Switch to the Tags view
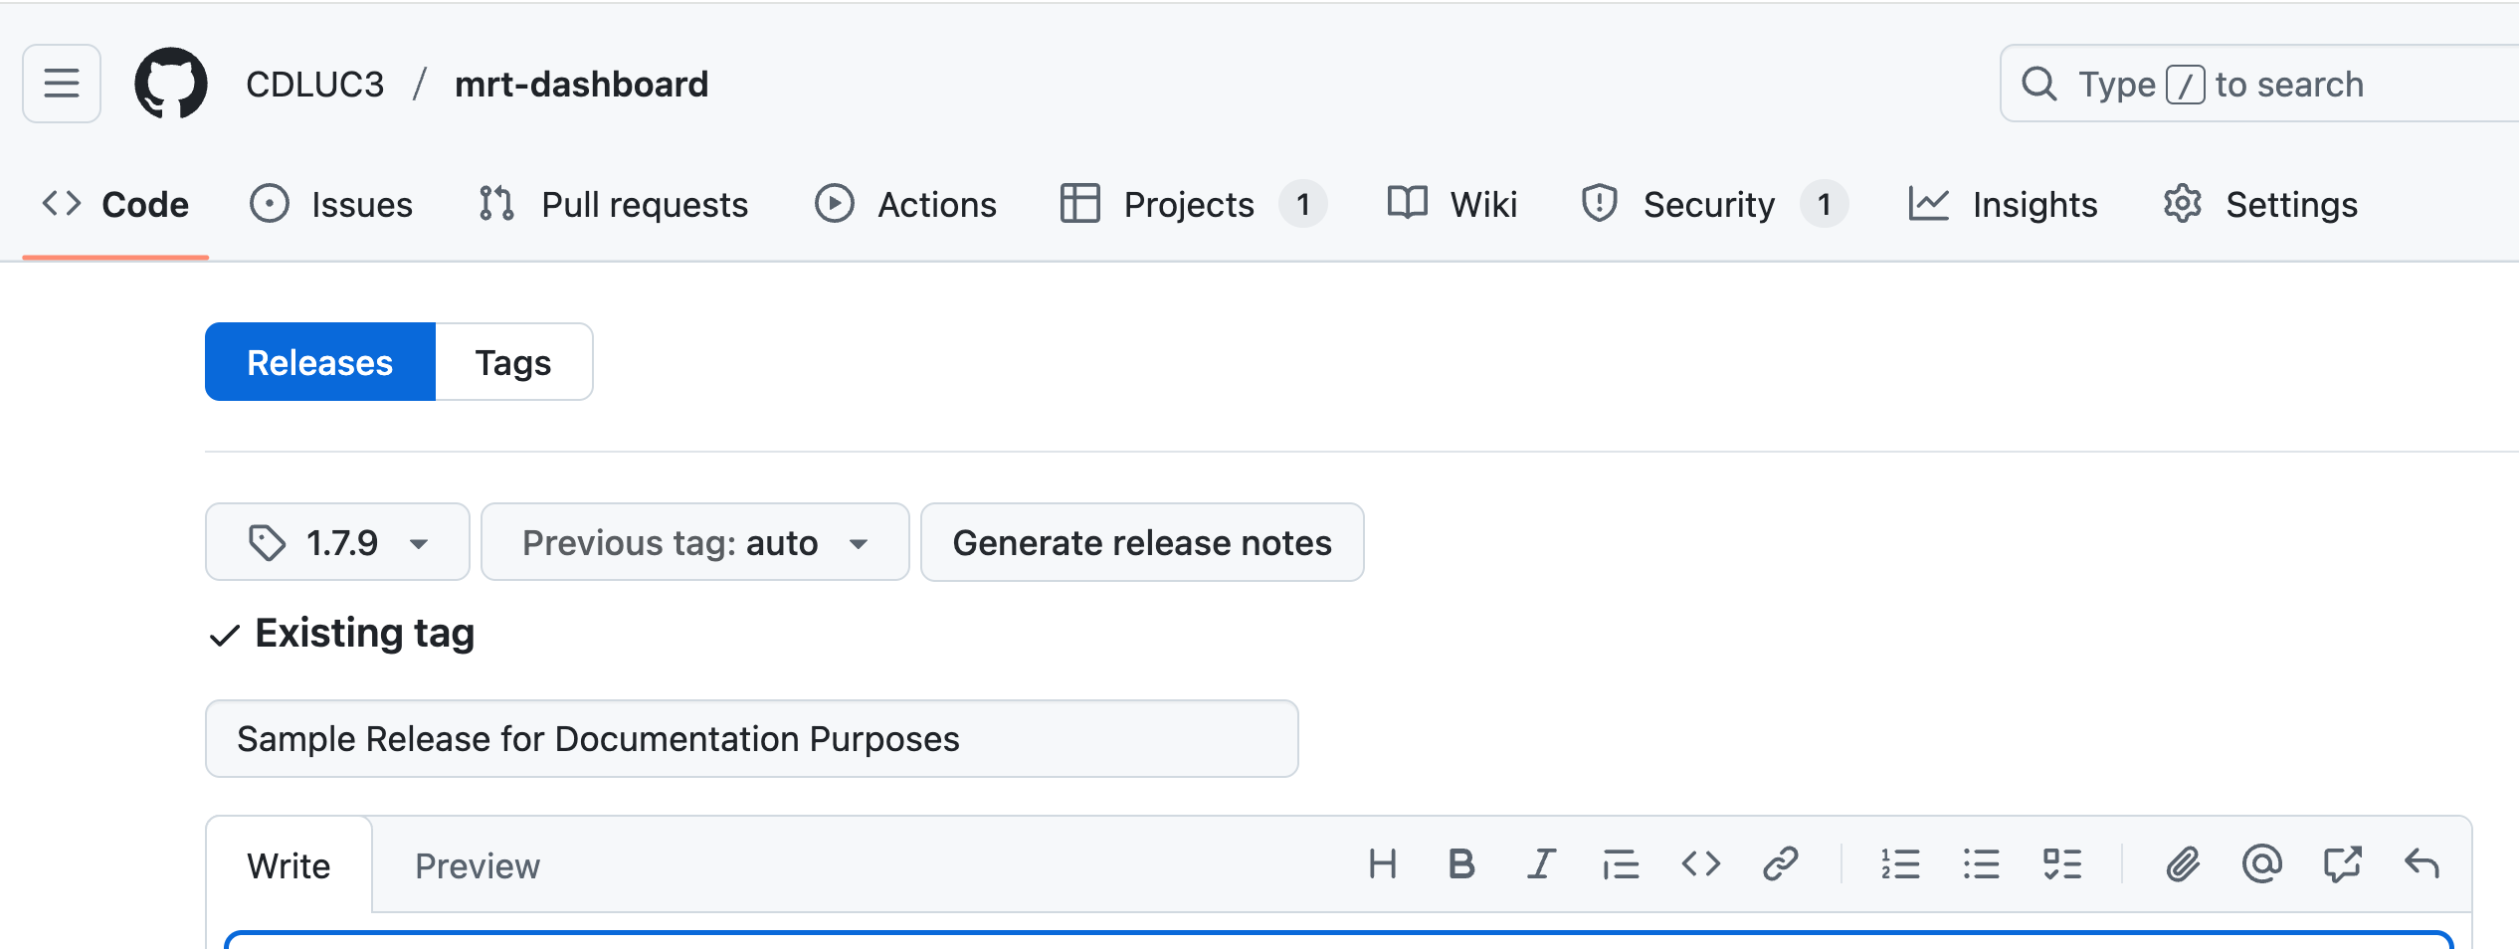Viewport: 2519px width, 949px height. pyautogui.click(x=513, y=362)
